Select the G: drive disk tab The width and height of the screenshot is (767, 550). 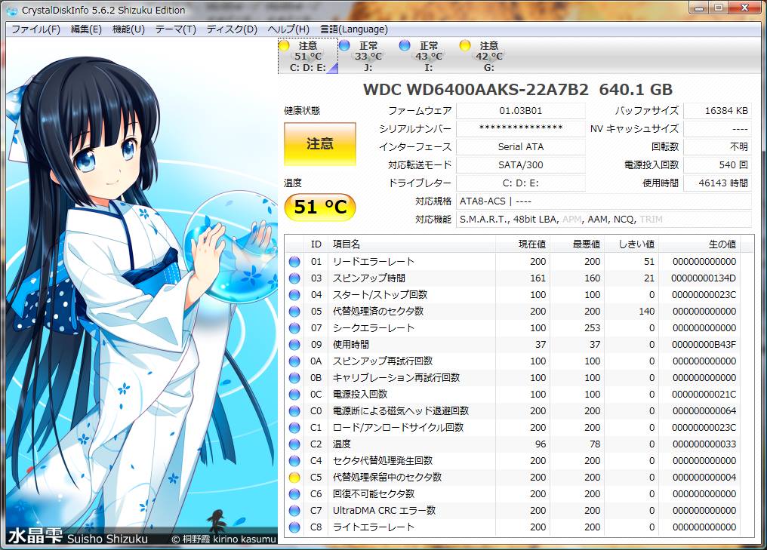(488, 57)
